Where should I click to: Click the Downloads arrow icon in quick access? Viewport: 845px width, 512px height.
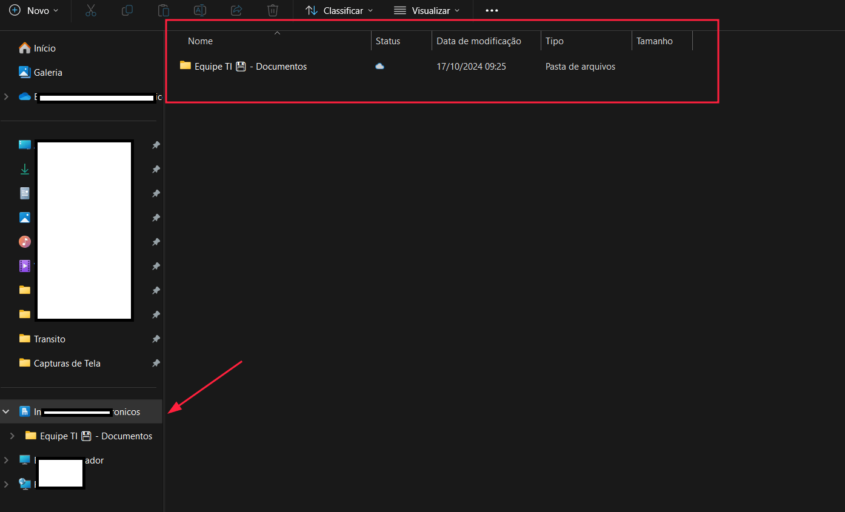[x=25, y=169]
